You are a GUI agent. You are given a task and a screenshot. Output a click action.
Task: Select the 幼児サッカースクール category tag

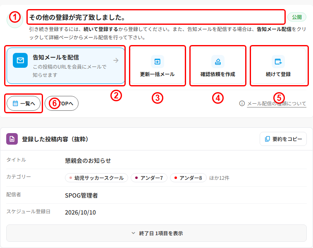[x=96, y=178]
